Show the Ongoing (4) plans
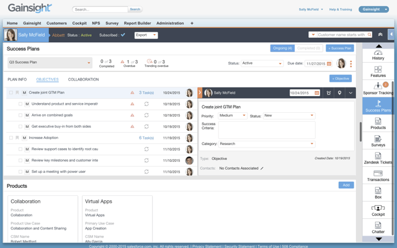 pos(282,48)
